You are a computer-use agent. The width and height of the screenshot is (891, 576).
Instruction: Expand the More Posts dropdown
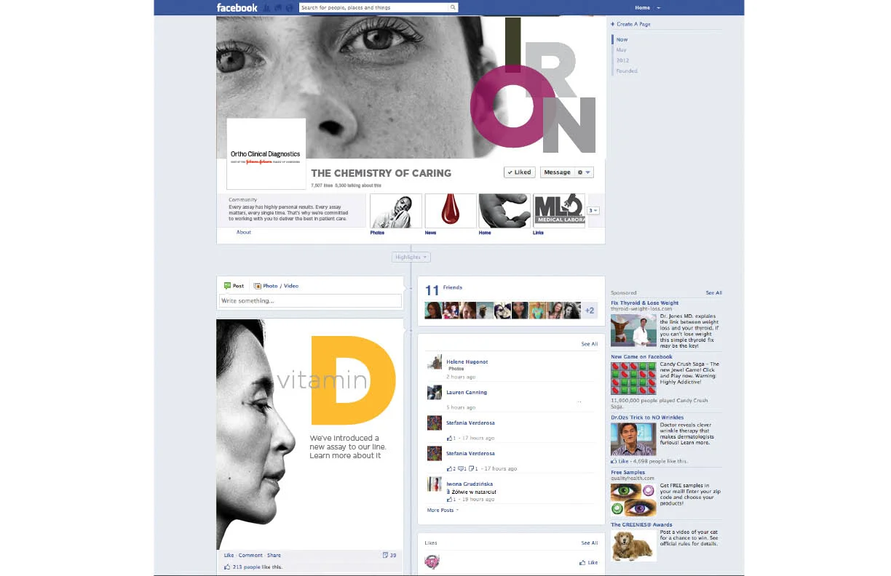(x=443, y=511)
